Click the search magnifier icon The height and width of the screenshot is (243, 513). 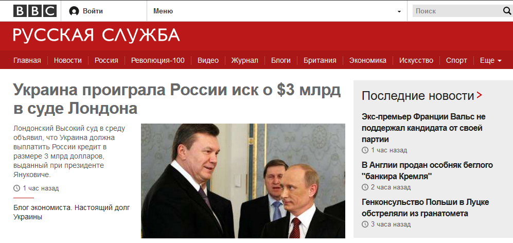507,11
